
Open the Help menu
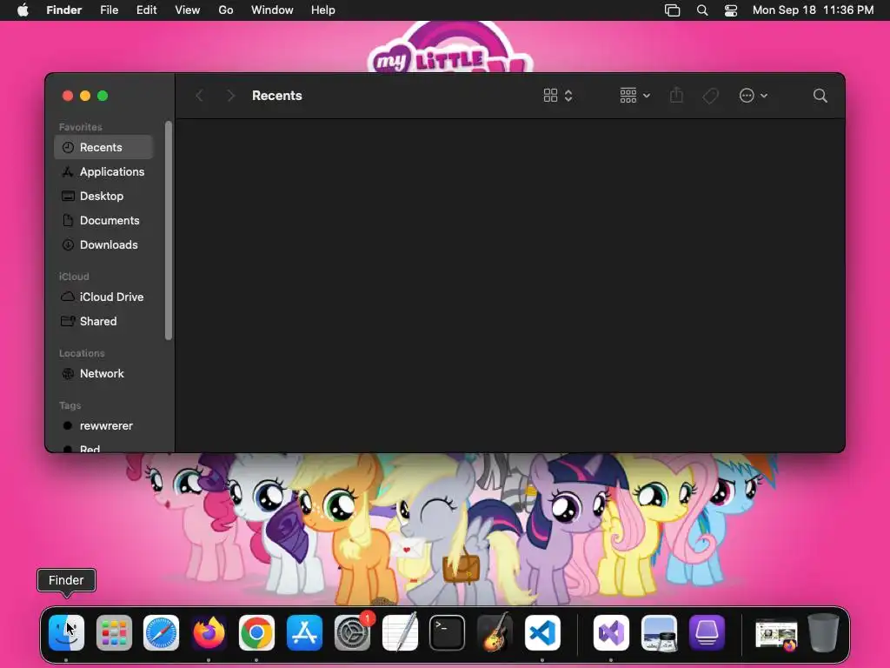point(323,10)
